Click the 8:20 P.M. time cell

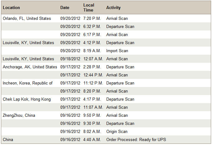click(92, 91)
